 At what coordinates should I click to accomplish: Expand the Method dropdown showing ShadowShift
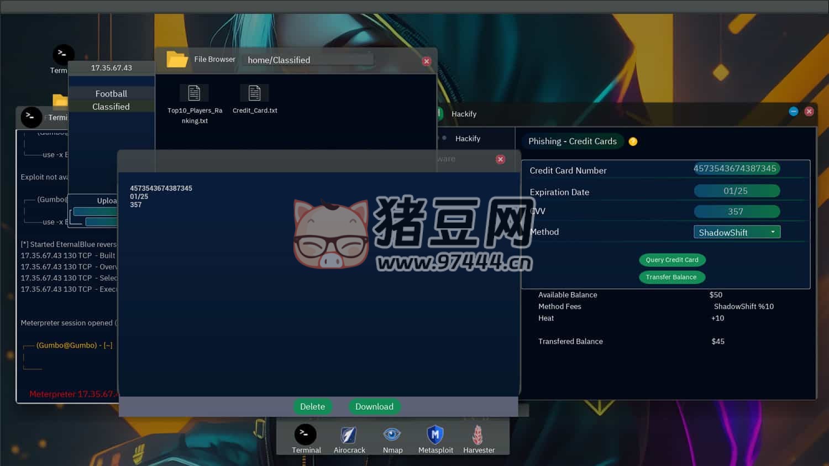(737, 232)
